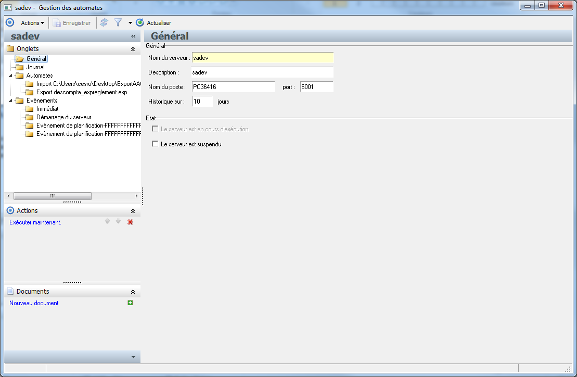Click the Onglets folder icon
The width and height of the screenshot is (577, 377).
coord(10,48)
